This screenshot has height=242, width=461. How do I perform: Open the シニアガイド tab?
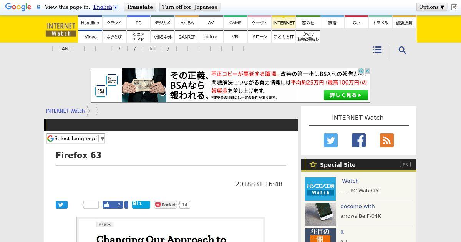(138, 36)
